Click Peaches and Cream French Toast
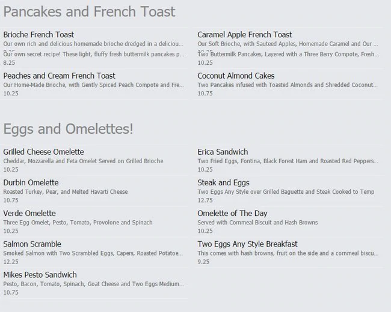Image resolution: width=391 pixels, height=312 pixels. click(59, 76)
